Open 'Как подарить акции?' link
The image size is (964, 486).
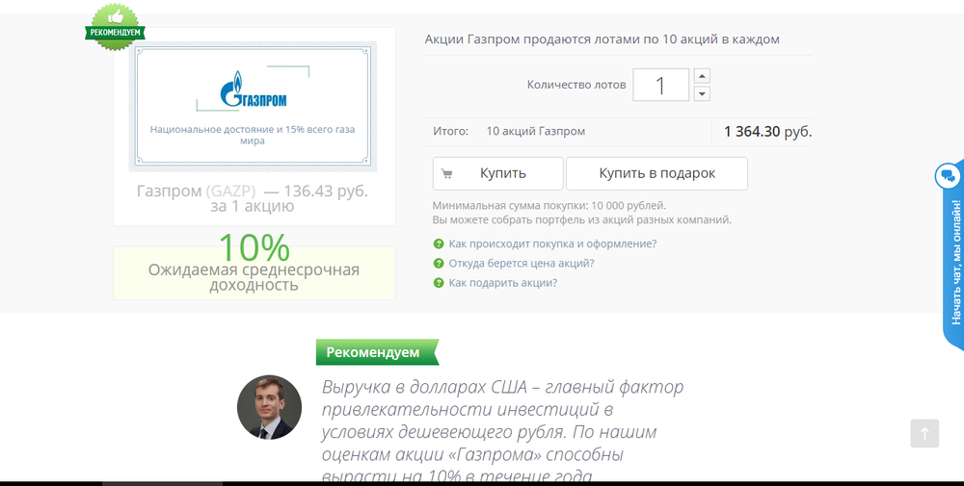tap(502, 283)
